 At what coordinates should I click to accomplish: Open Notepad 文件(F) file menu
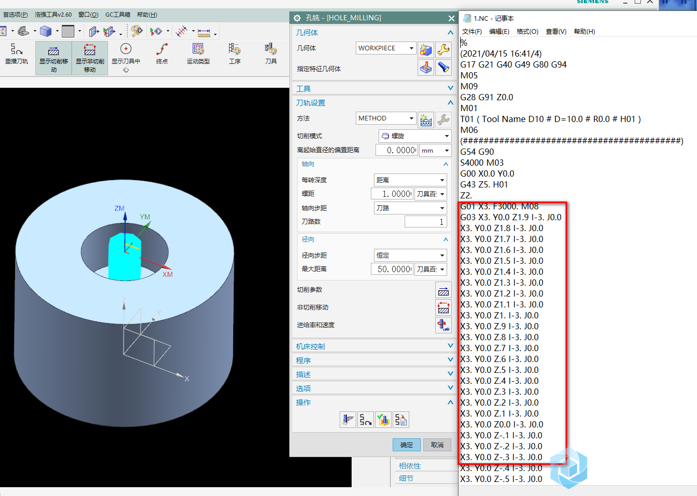click(x=472, y=32)
